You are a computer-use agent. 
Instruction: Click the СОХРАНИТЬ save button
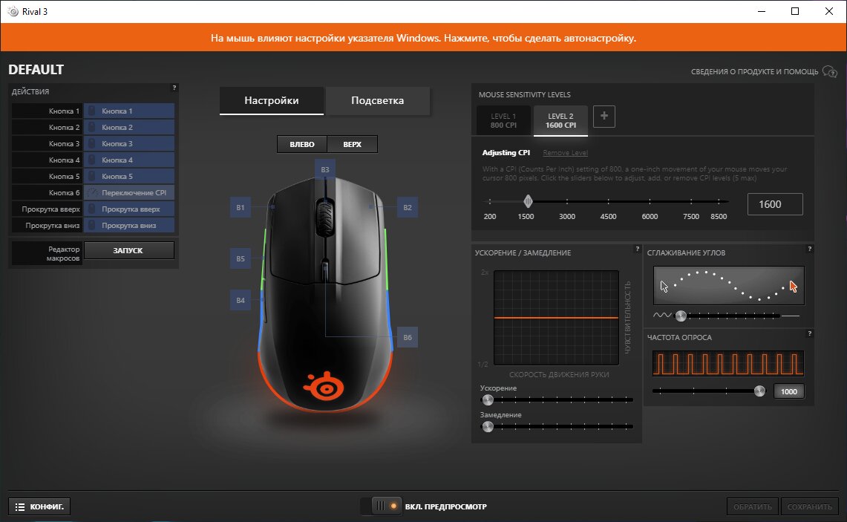pyautogui.click(x=810, y=506)
